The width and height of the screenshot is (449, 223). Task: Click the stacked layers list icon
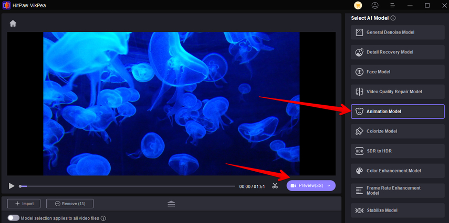click(171, 204)
